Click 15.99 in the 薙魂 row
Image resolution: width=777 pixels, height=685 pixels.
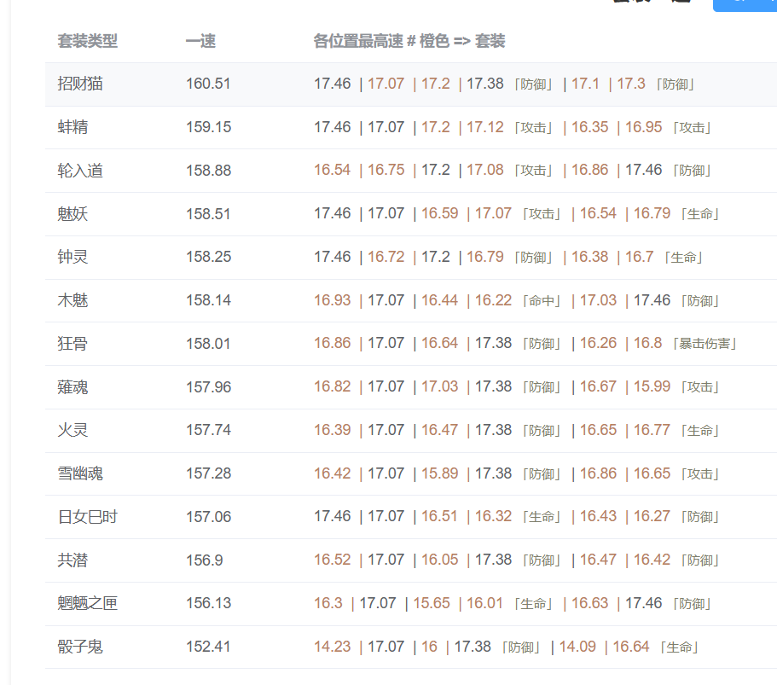pos(652,386)
